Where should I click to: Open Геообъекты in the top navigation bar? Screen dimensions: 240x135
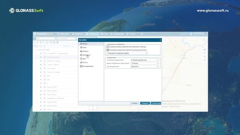92,34
